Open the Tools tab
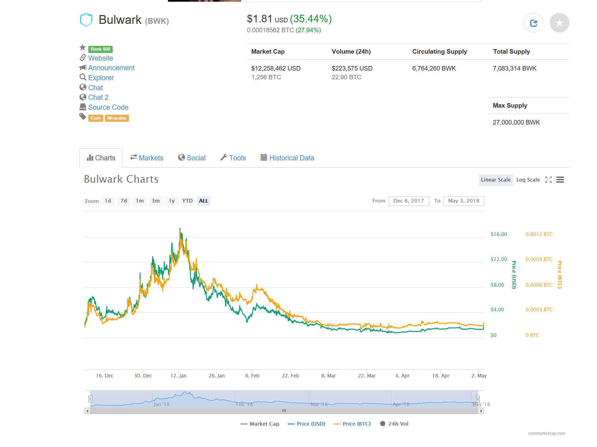 point(233,158)
